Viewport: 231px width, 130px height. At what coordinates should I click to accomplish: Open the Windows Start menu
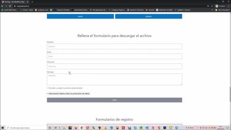(3, 128)
